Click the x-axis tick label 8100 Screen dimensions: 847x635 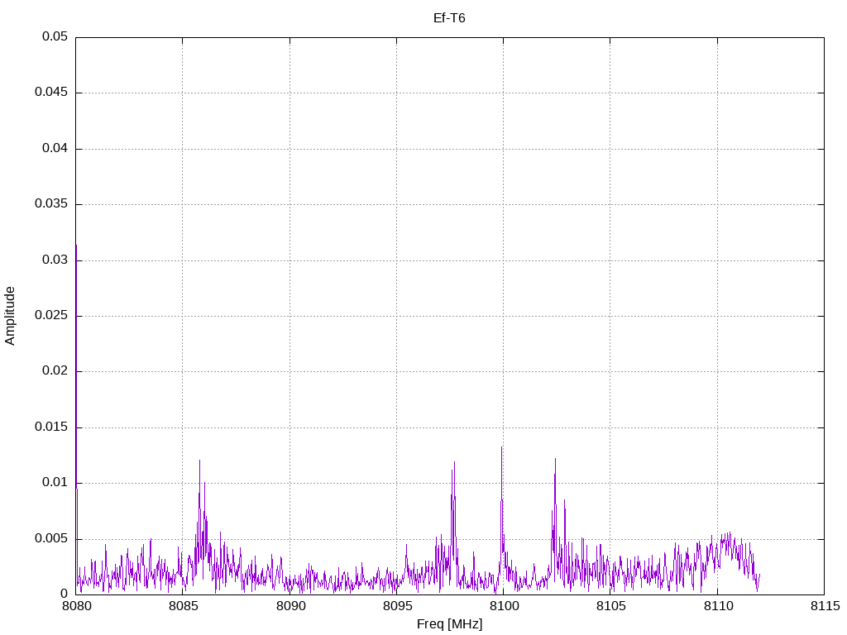coord(504,606)
